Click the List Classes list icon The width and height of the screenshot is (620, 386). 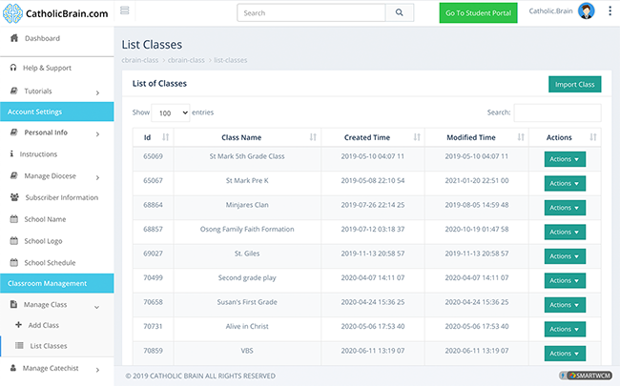(x=19, y=345)
